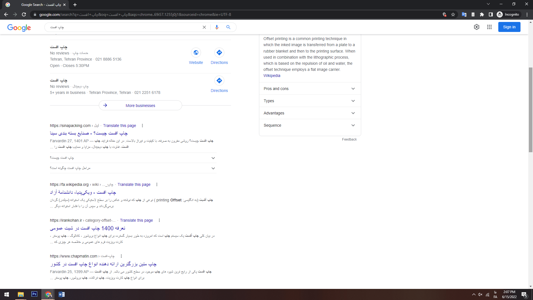Image resolution: width=533 pixels, height=300 pixels.
Task: Open Google settings gear icon
Action: (x=476, y=27)
